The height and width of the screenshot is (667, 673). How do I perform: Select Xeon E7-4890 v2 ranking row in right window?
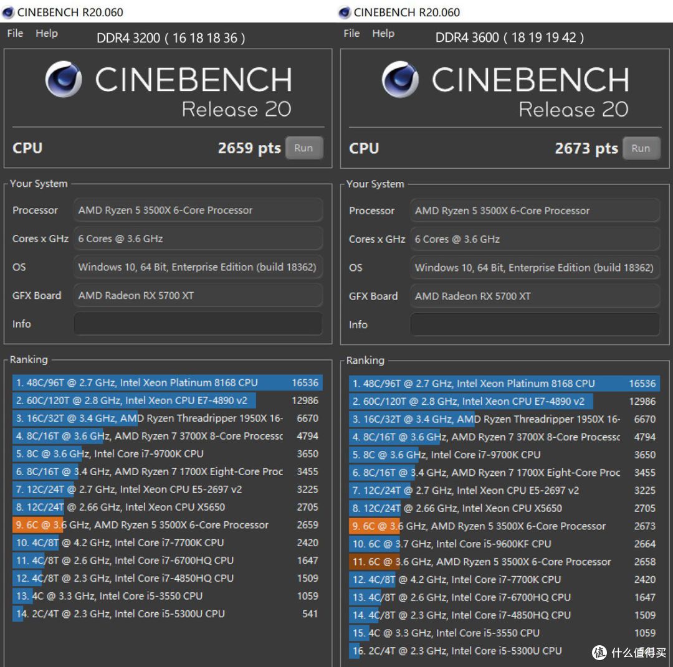pos(504,402)
